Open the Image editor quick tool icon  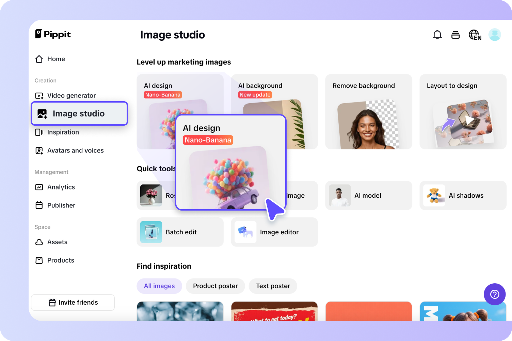245,232
